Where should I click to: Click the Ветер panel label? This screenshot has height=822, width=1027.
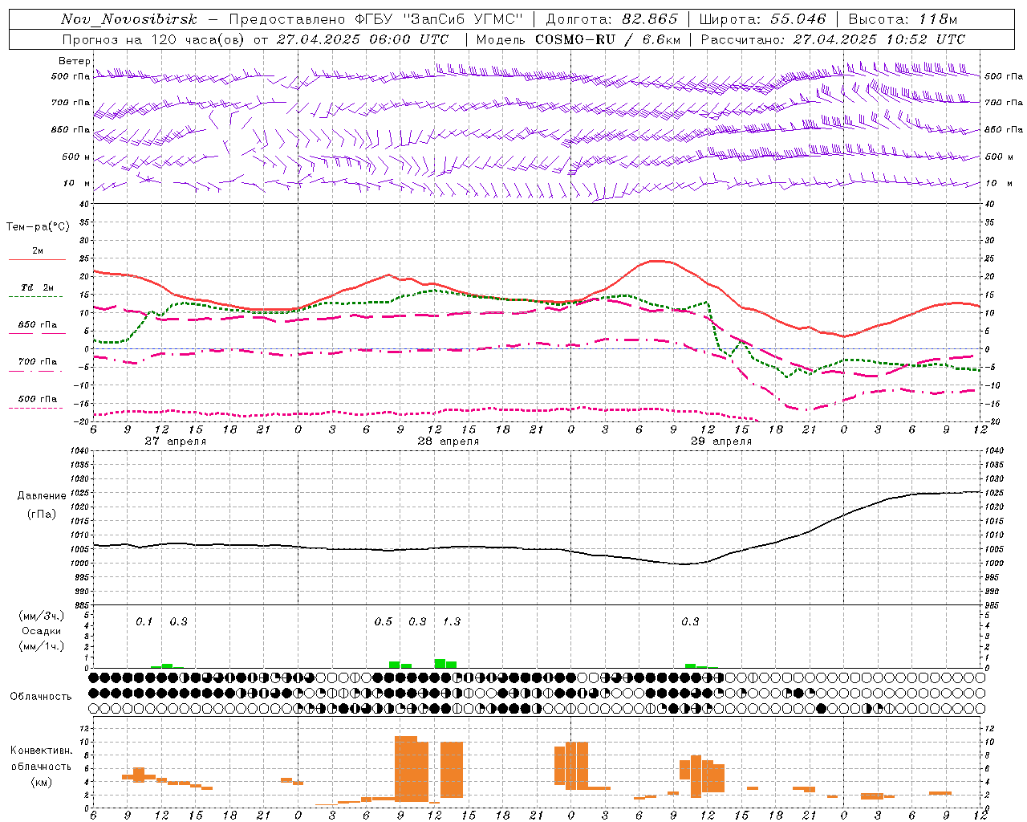tap(74, 61)
